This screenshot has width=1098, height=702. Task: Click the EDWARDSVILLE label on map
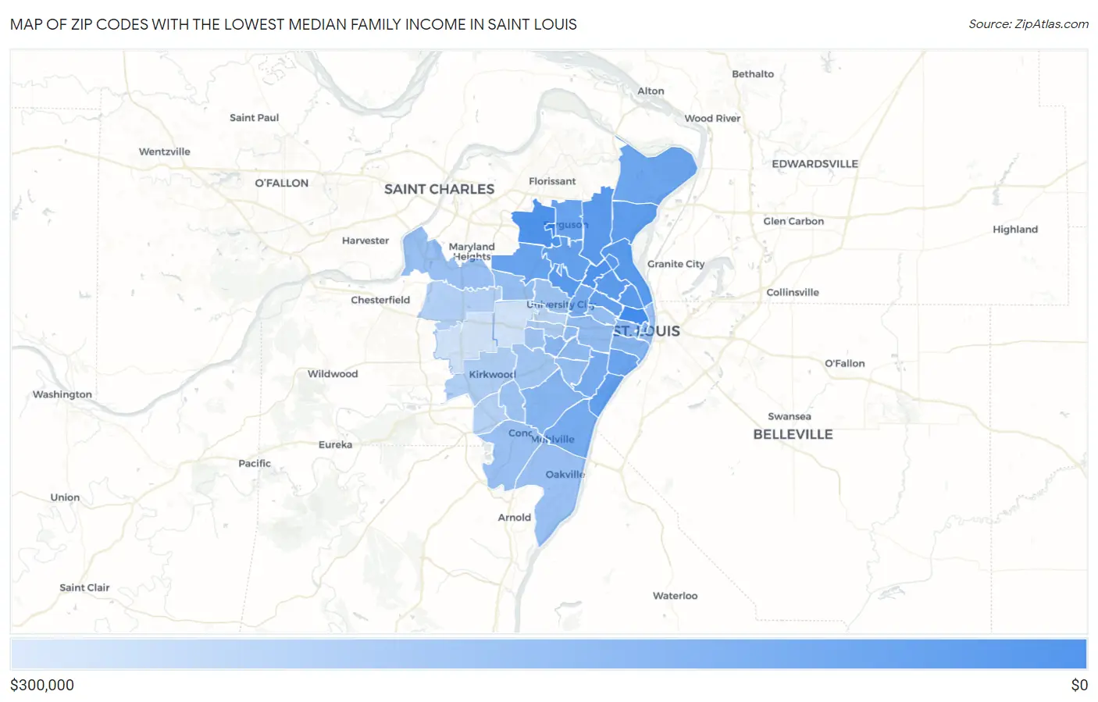[815, 164]
